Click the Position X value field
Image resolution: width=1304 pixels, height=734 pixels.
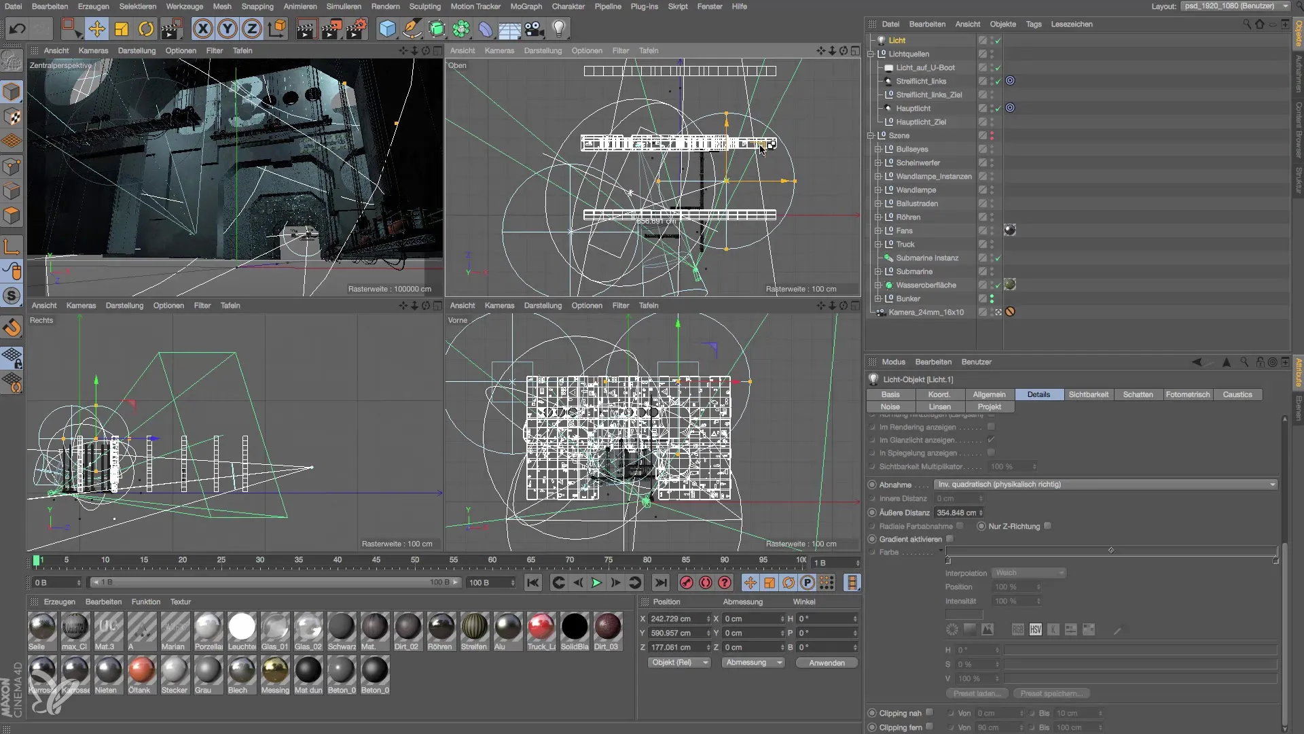pyautogui.click(x=679, y=618)
